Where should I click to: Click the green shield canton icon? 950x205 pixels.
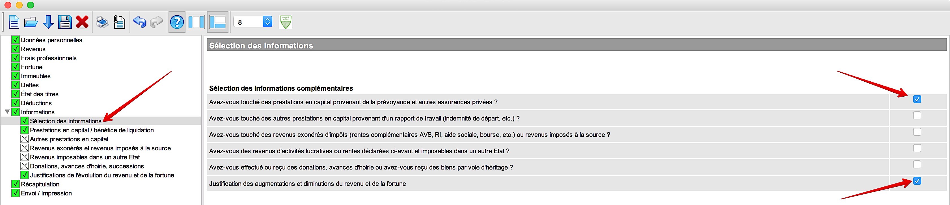(286, 22)
